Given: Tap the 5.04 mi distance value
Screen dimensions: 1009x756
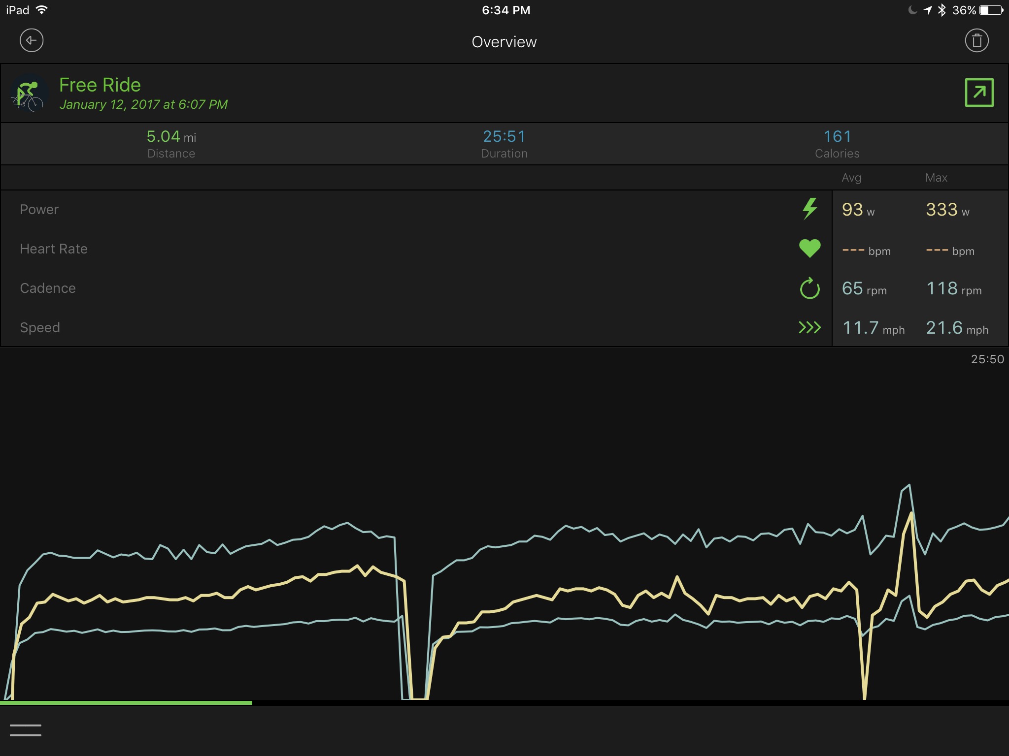Looking at the screenshot, I should 171,136.
